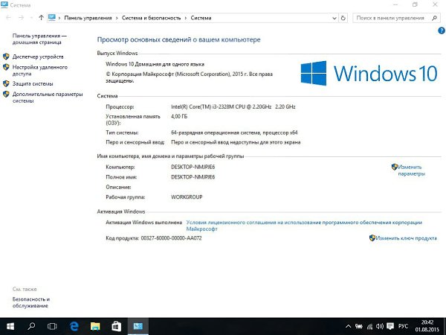Click the shield icon beside Защита системы

6,83
